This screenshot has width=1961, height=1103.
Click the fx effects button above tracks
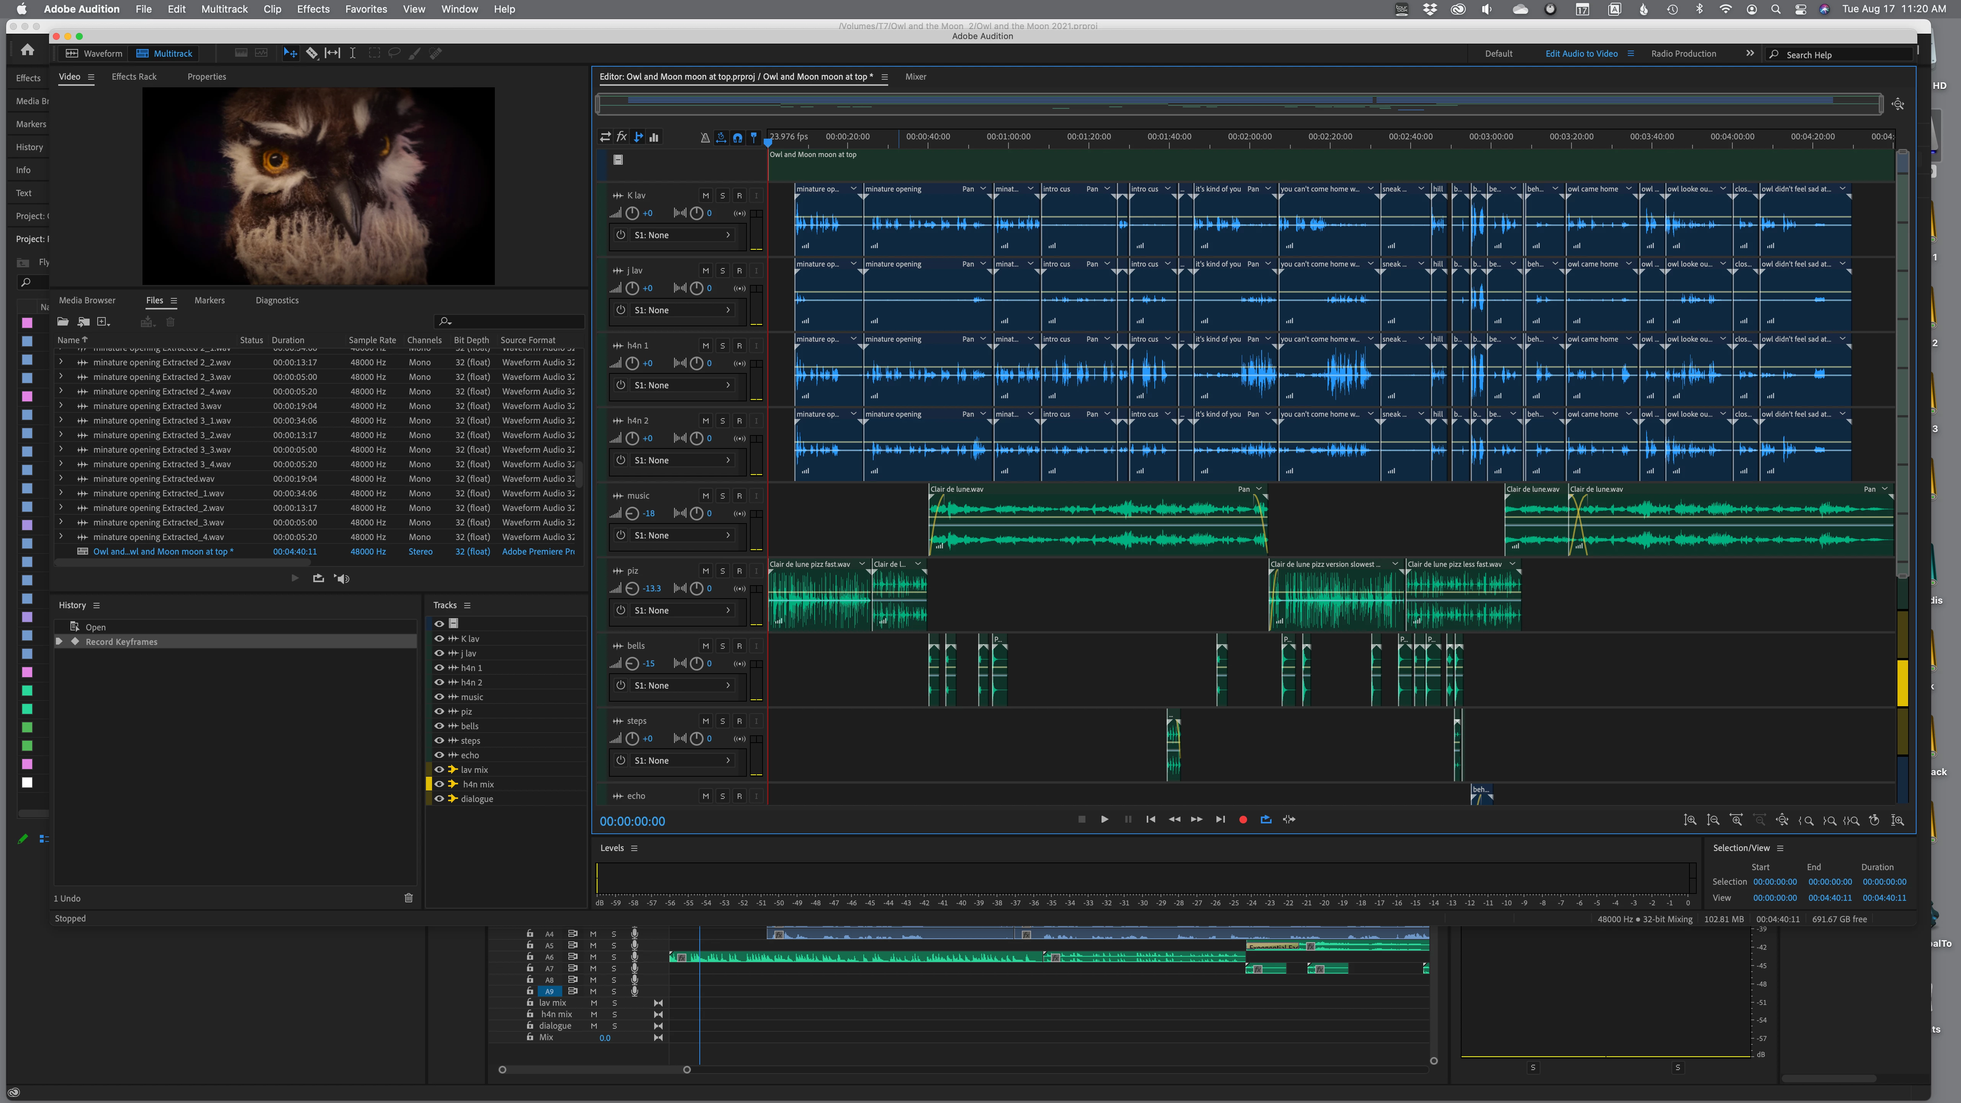click(x=621, y=137)
